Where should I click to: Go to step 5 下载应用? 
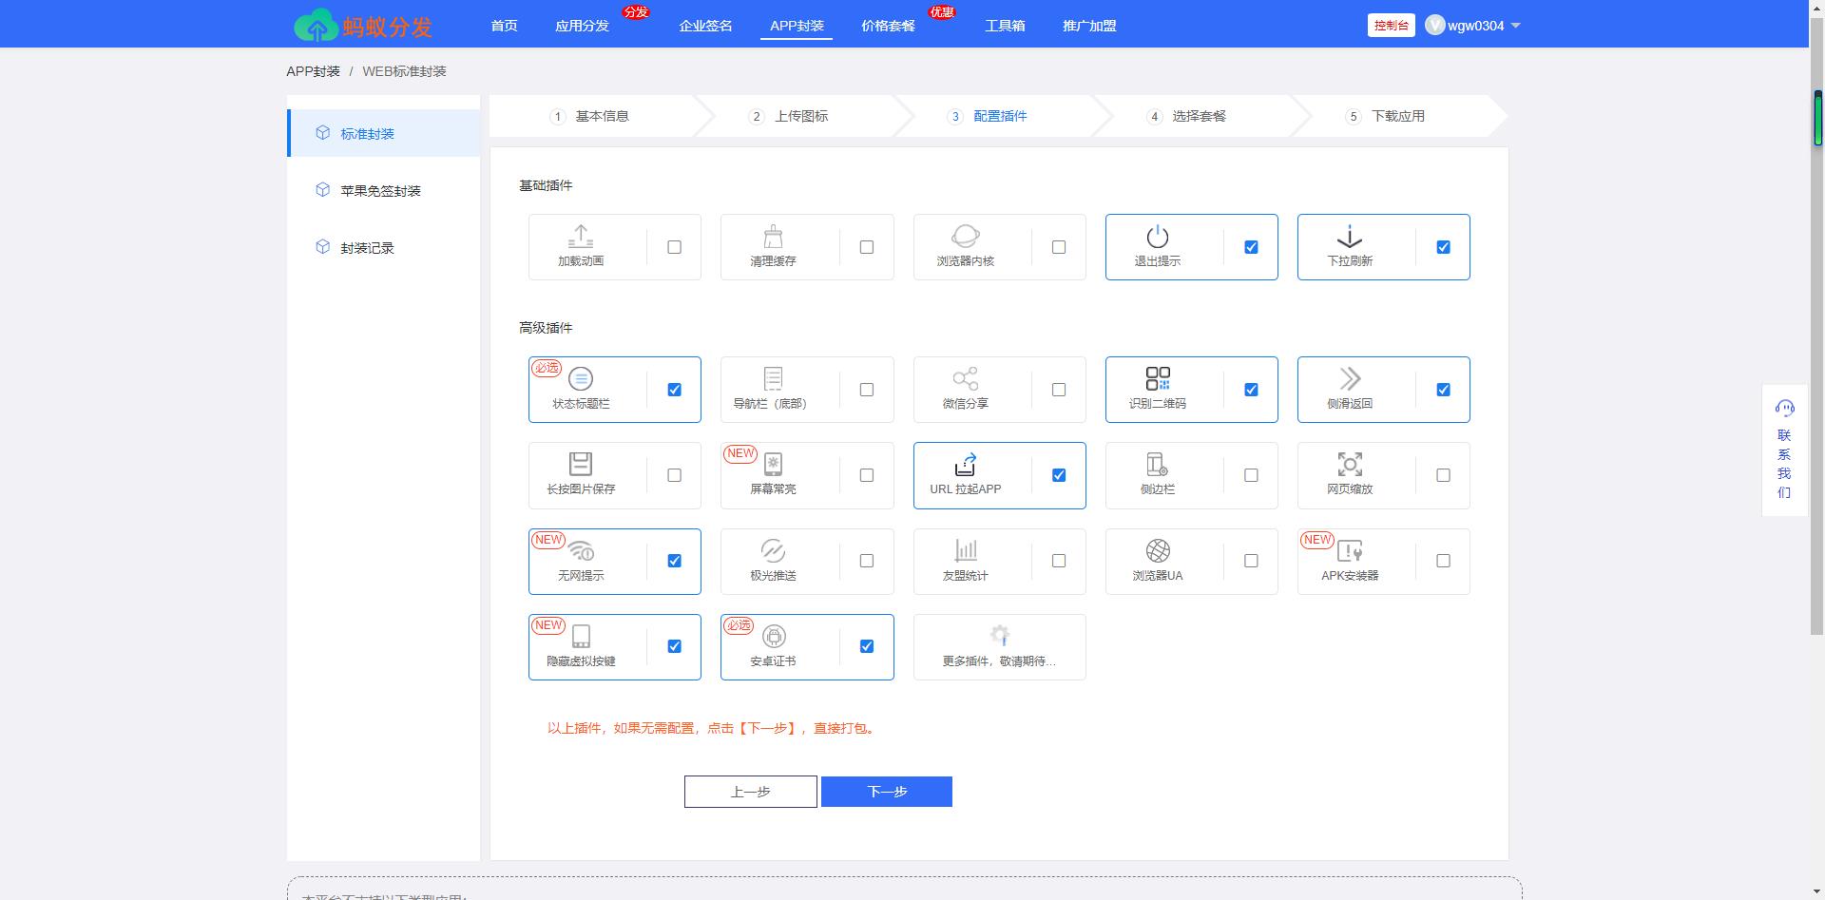coord(1385,116)
